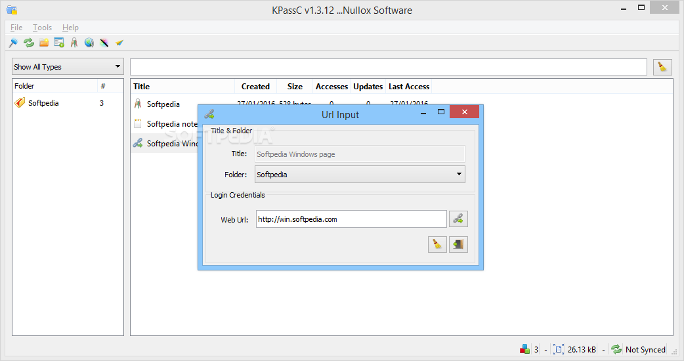Sort entries by Updates column header
The height and width of the screenshot is (361, 684).
[368, 87]
